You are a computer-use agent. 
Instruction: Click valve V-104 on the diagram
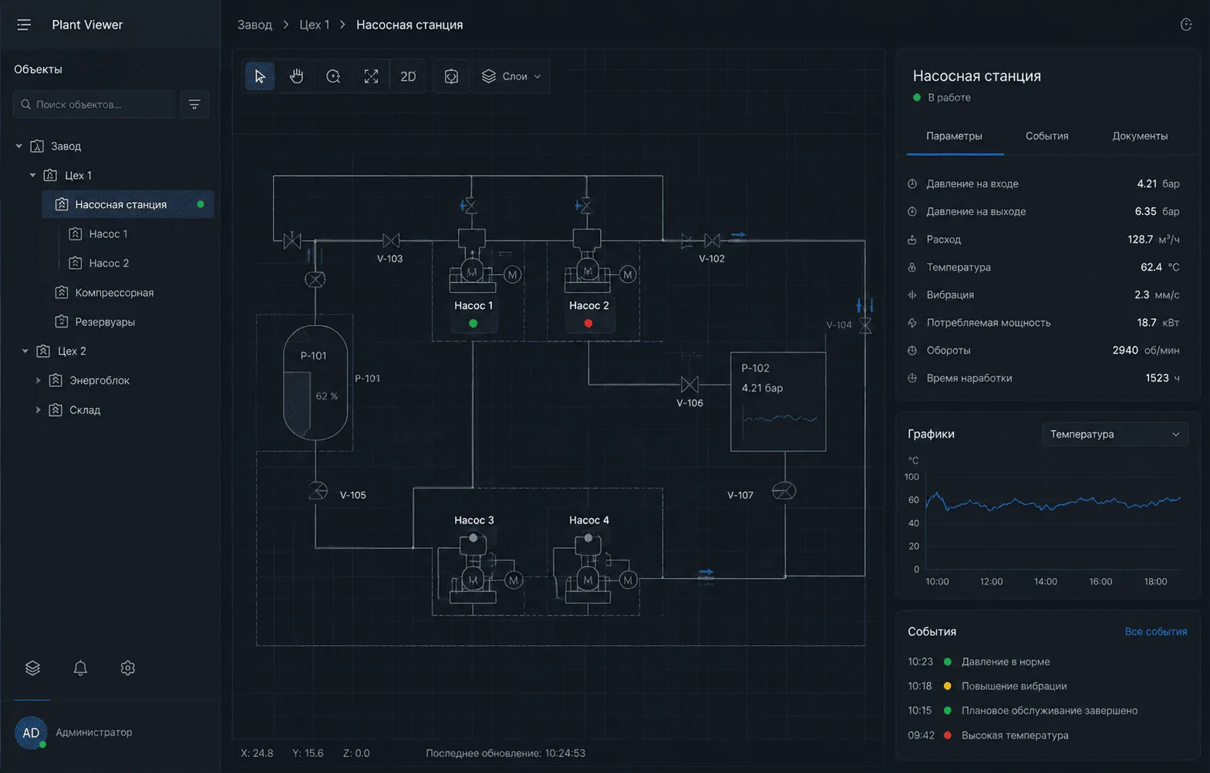pos(865,325)
